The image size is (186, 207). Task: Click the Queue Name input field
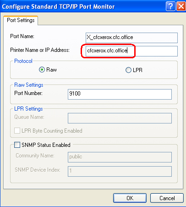pos(120,118)
